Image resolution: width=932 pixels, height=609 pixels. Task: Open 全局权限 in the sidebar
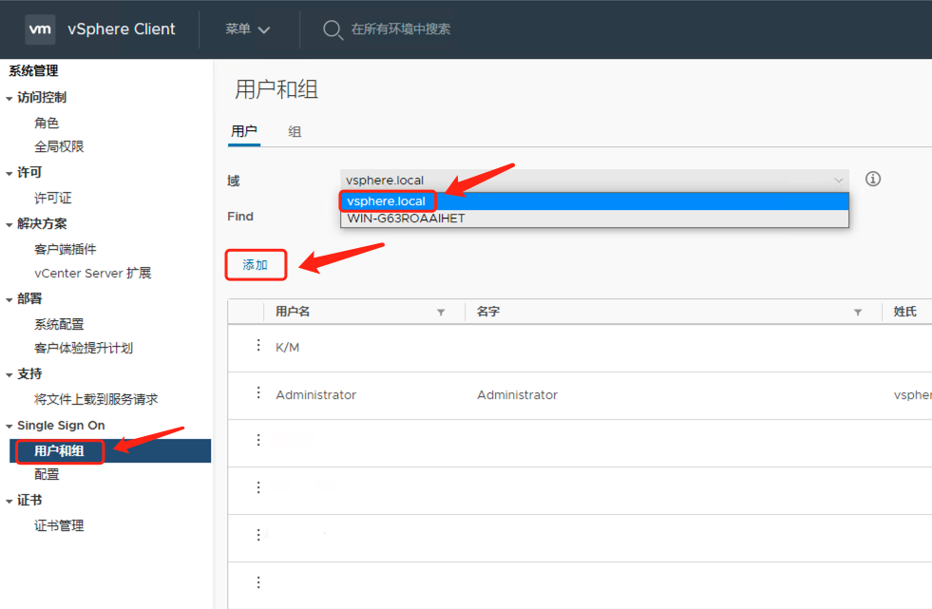[x=59, y=146]
